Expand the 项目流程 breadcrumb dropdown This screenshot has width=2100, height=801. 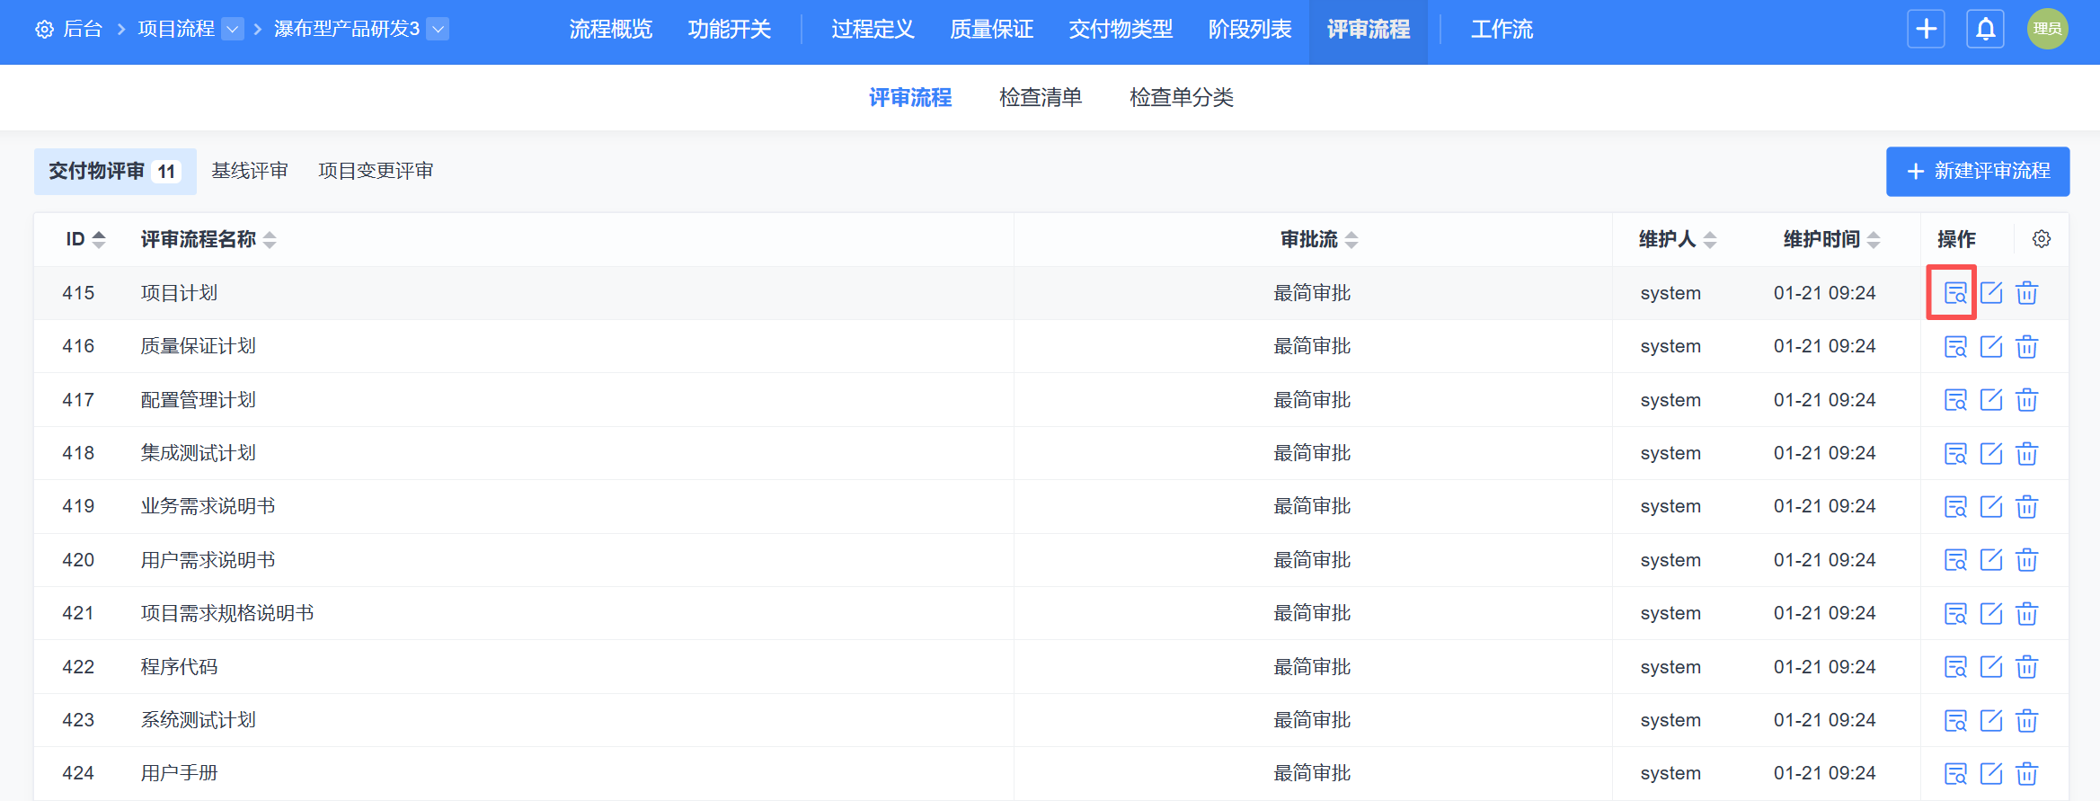(x=232, y=29)
